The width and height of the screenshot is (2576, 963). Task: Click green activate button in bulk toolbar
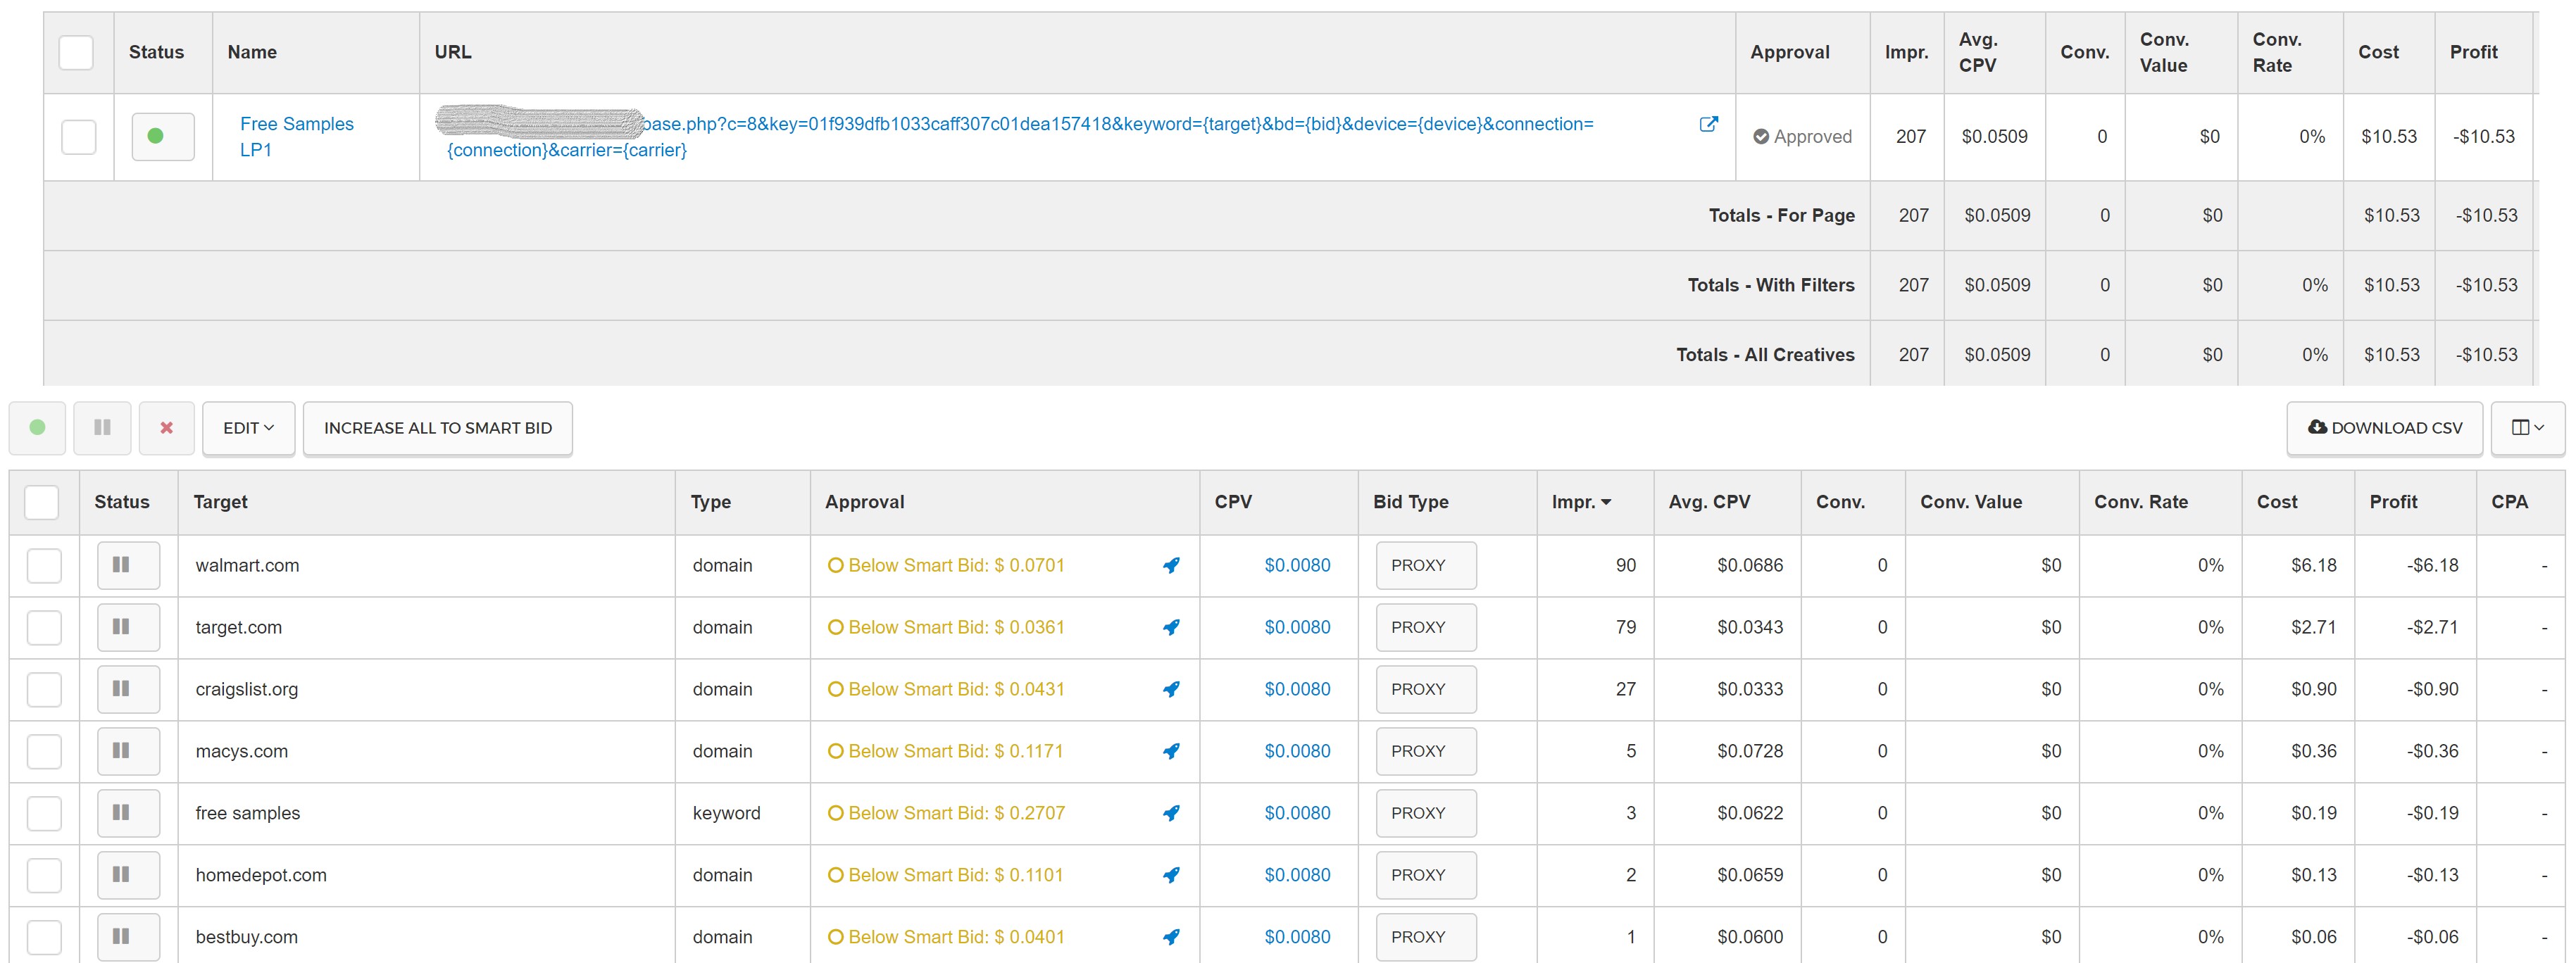(37, 428)
